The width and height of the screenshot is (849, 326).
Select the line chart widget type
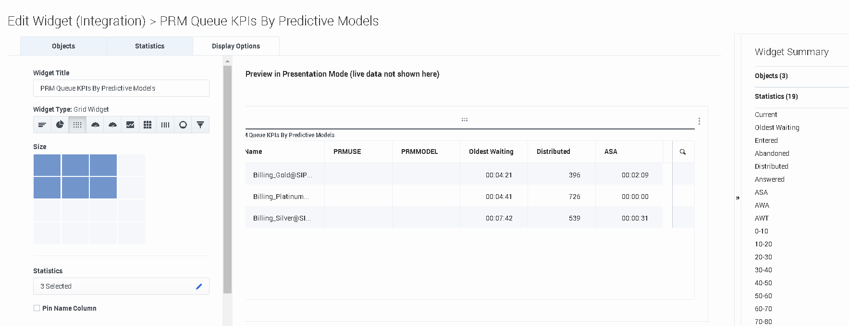coord(130,125)
